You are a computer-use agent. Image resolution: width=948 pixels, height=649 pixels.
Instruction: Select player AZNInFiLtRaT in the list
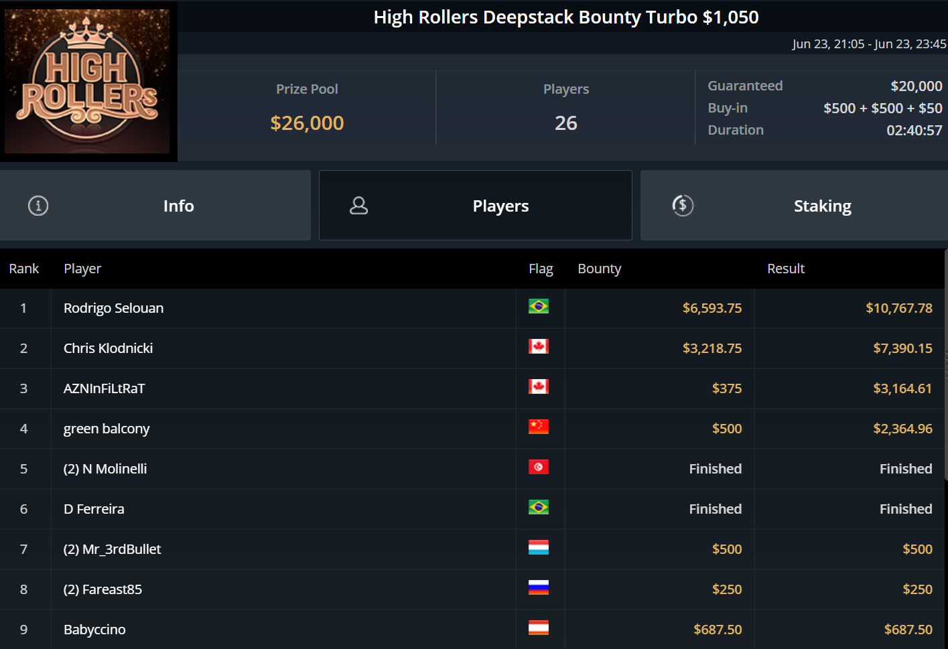[x=104, y=388]
